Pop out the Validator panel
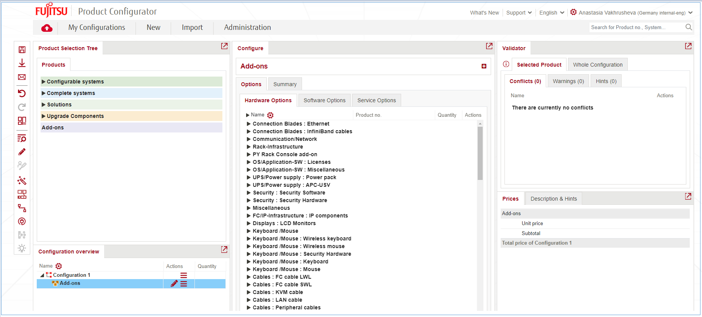 (688, 46)
